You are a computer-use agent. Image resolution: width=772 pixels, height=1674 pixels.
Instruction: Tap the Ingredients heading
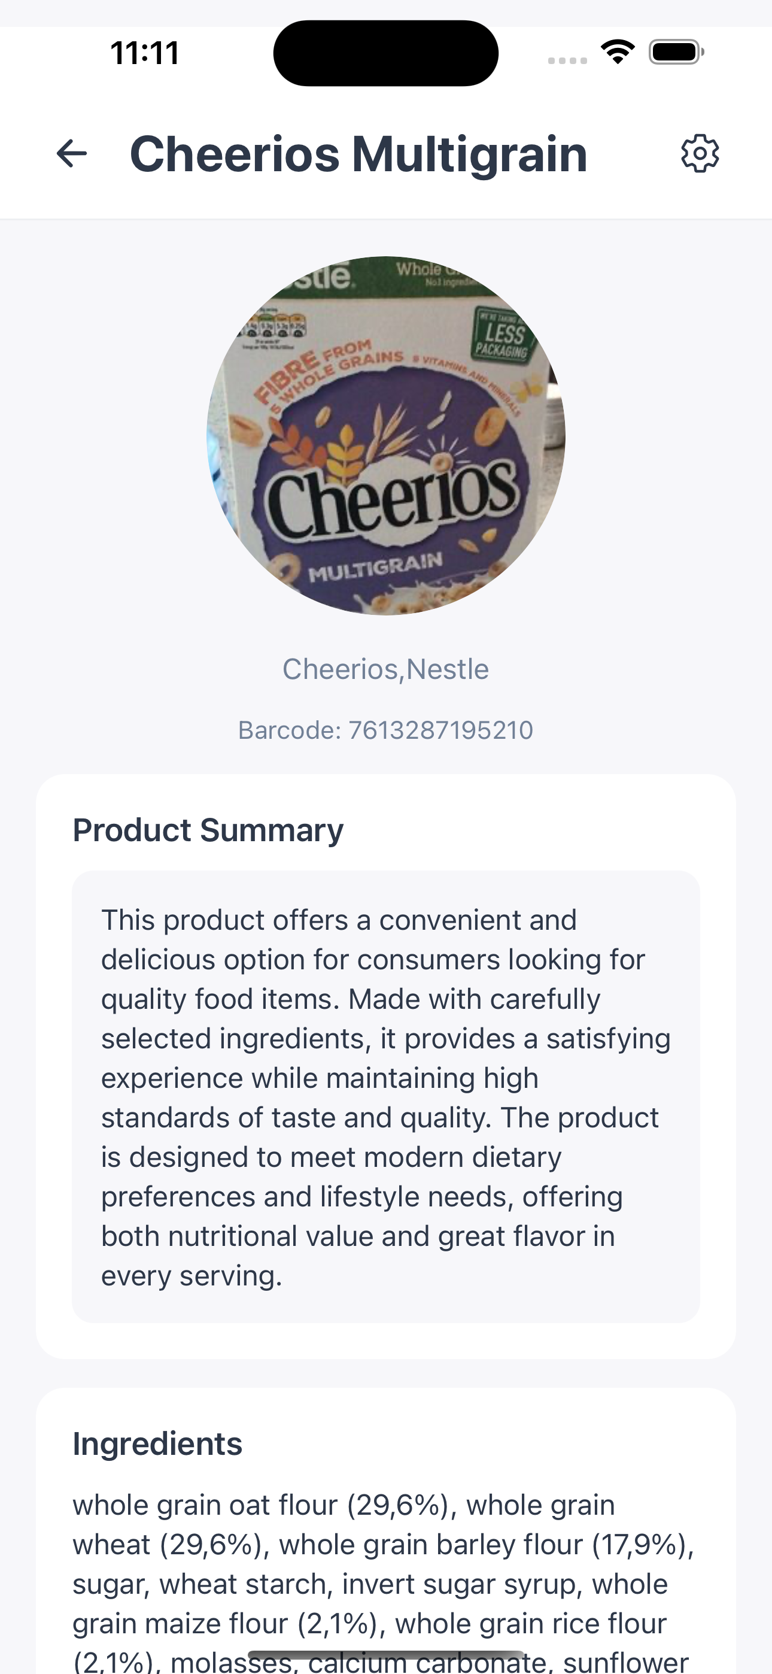(x=157, y=1444)
